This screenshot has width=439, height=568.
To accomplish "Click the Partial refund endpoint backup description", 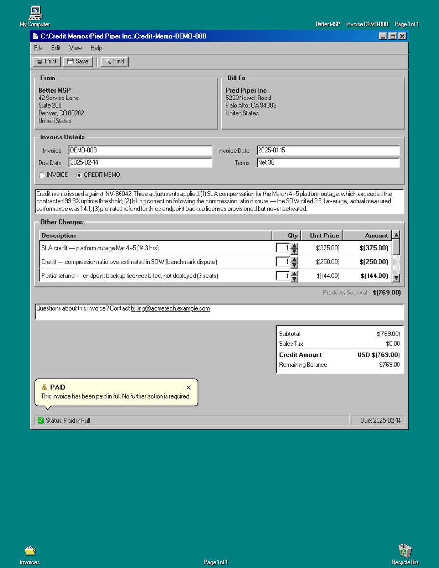I will (130, 276).
